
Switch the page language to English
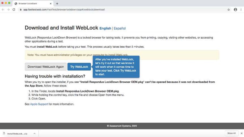click(105, 28)
